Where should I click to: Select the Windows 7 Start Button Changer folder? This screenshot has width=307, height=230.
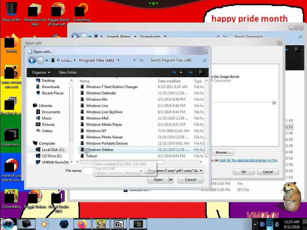112,87
